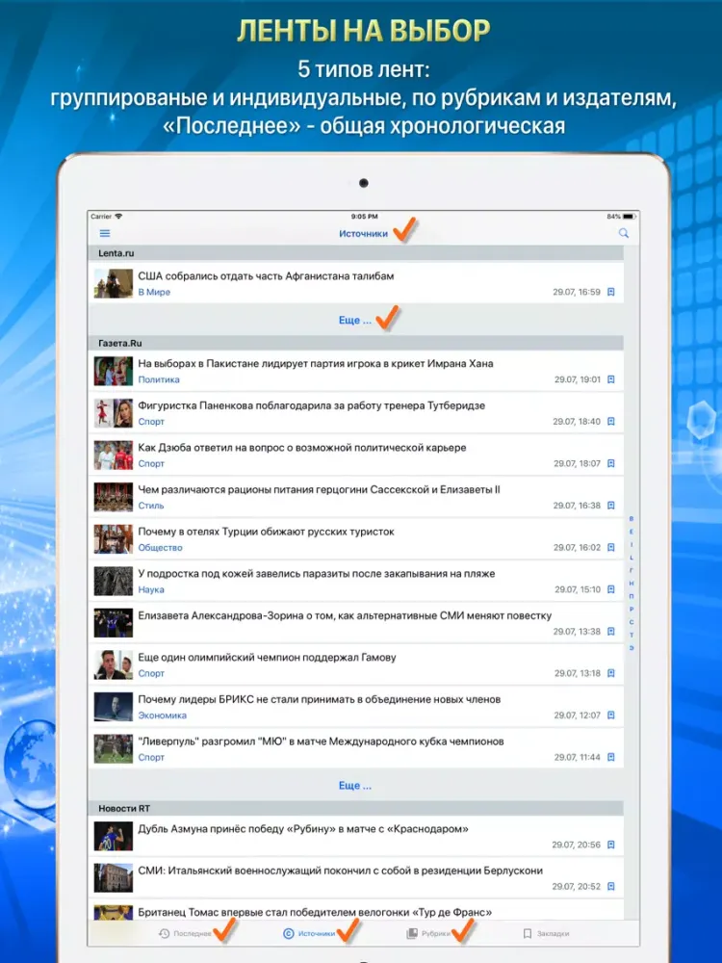
Task: Read Почему в отелях Турции headline
Action: point(266,532)
